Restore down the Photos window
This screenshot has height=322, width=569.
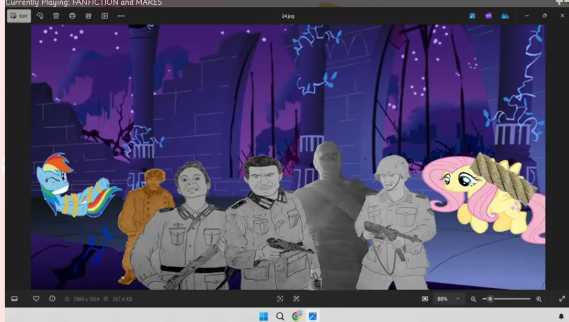tap(544, 16)
